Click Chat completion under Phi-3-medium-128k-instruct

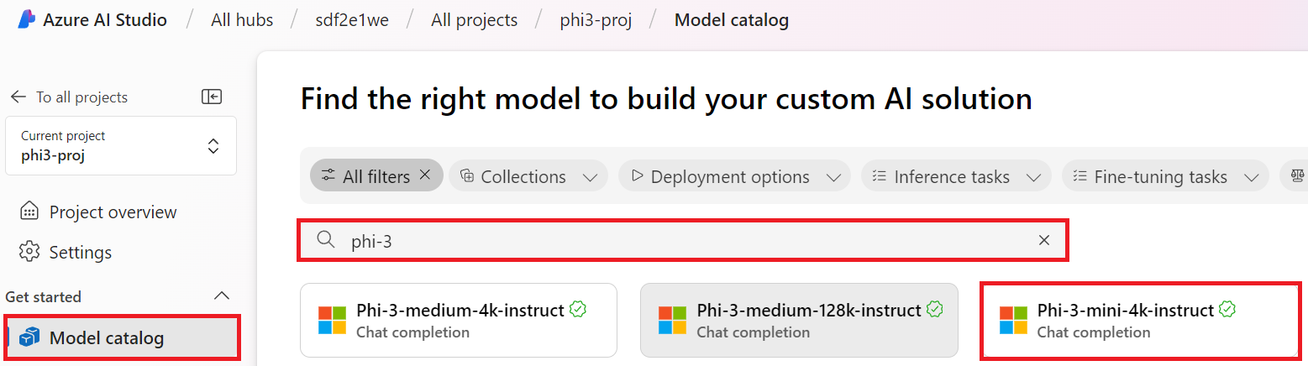[753, 332]
